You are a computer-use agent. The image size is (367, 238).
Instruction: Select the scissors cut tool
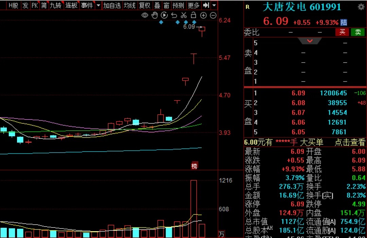184,15
